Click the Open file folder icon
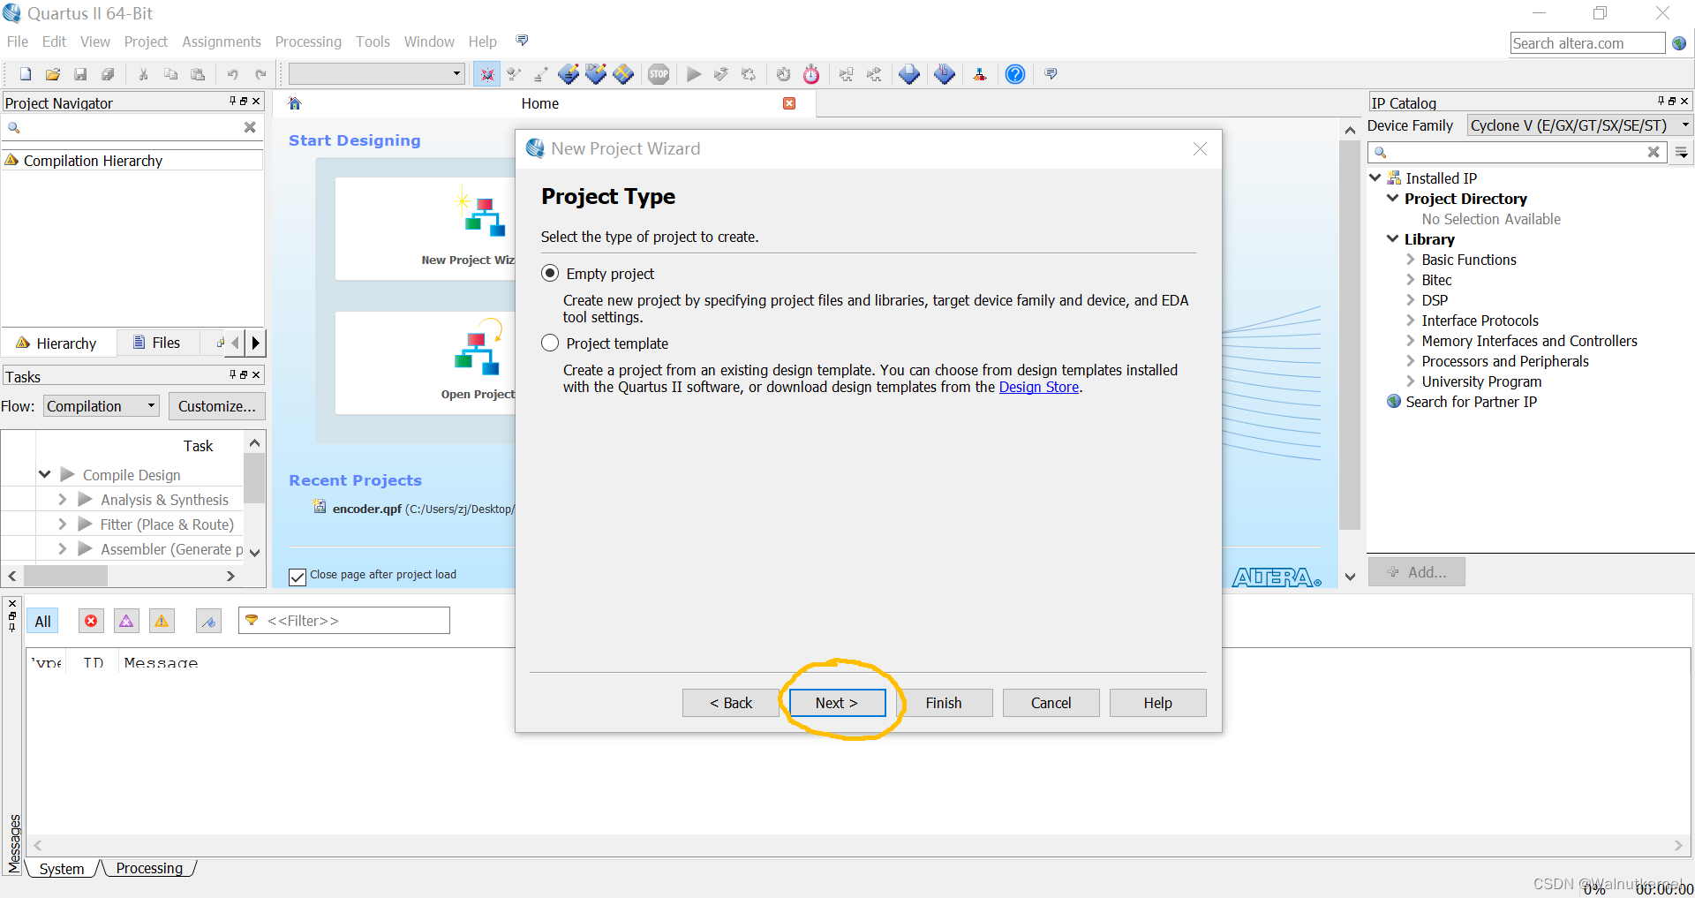Screen dimensions: 1695x898 tap(53, 74)
